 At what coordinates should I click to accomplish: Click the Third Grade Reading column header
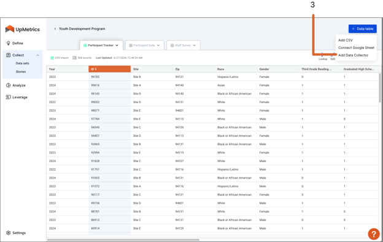pyautogui.click(x=320, y=69)
